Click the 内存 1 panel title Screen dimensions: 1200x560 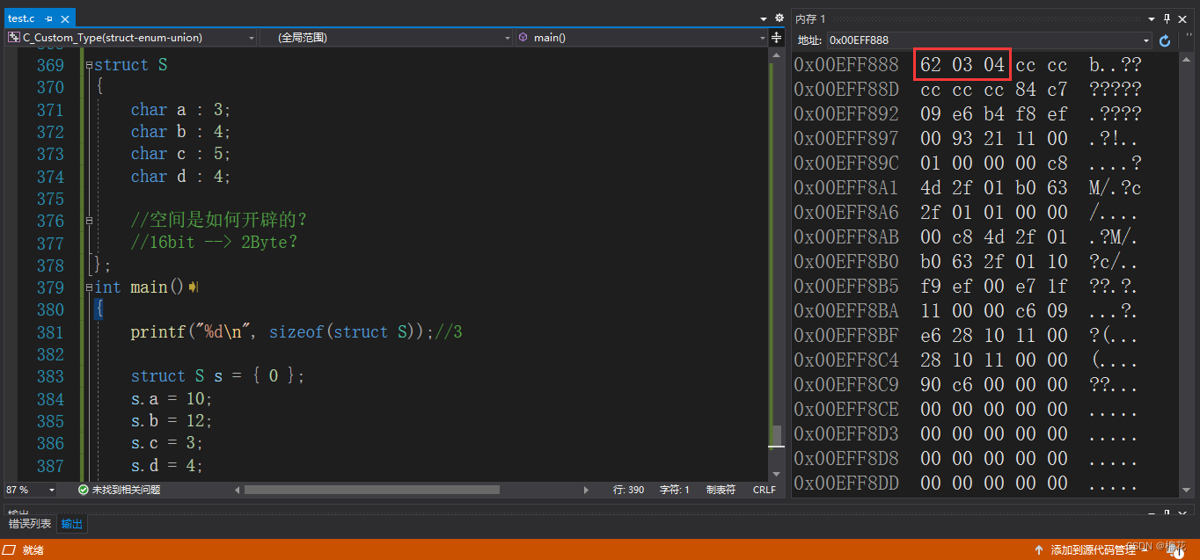click(x=810, y=18)
